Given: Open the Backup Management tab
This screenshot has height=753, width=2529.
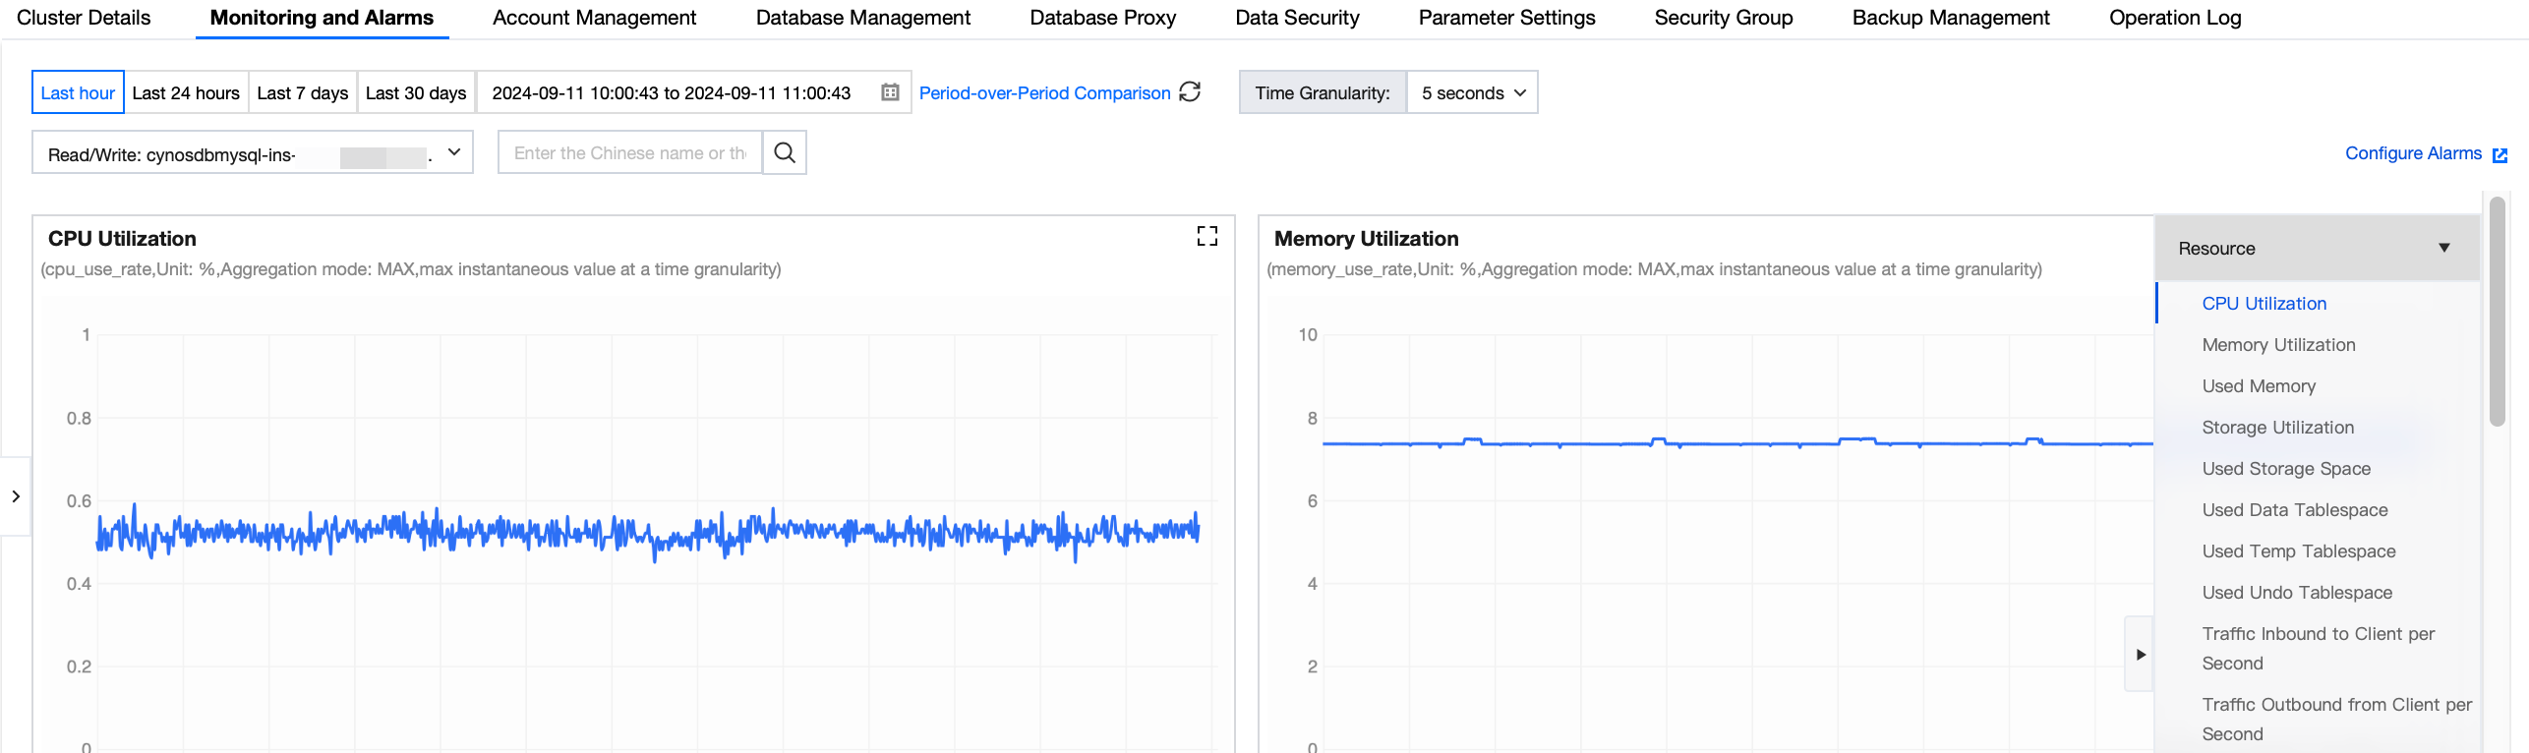Looking at the screenshot, I should (1951, 18).
